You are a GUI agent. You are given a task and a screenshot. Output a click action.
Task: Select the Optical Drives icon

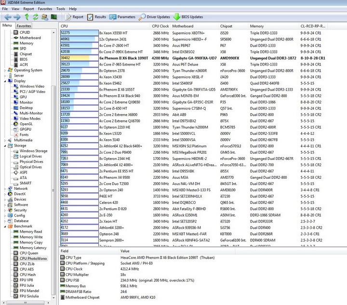pos(16,167)
